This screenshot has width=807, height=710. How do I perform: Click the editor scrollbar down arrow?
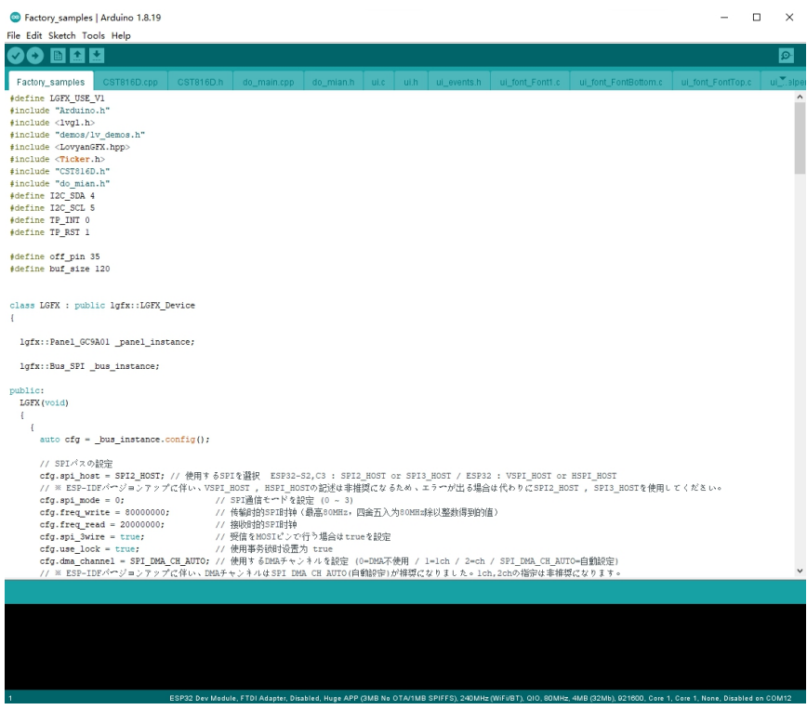pyautogui.click(x=800, y=571)
